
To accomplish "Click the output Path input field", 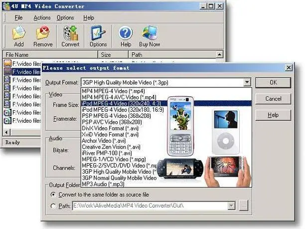I will [x=150, y=206].
